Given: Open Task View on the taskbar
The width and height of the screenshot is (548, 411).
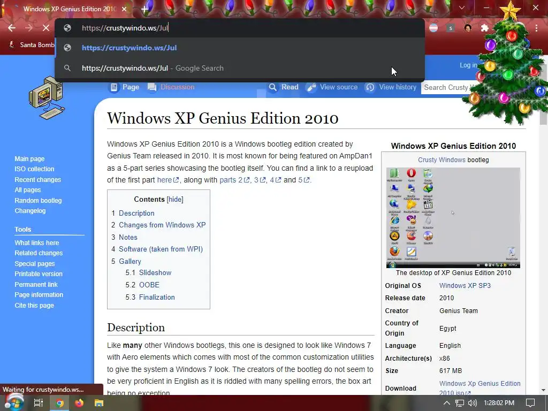Looking at the screenshot, I should coord(39,403).
